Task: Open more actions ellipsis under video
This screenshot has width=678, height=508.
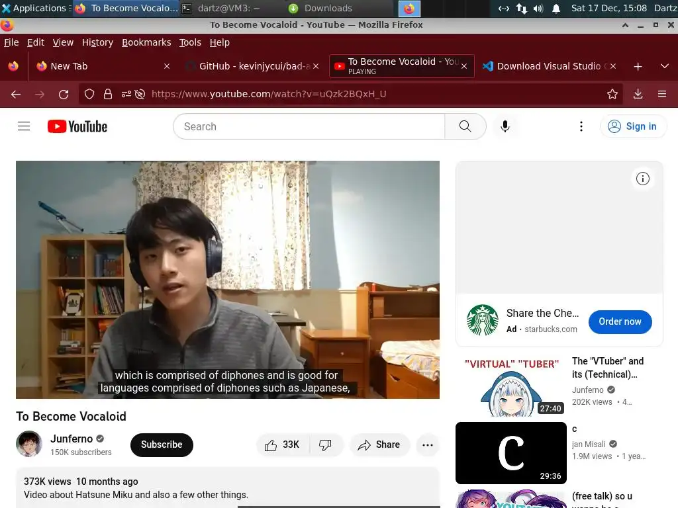Action: point(428,445)
